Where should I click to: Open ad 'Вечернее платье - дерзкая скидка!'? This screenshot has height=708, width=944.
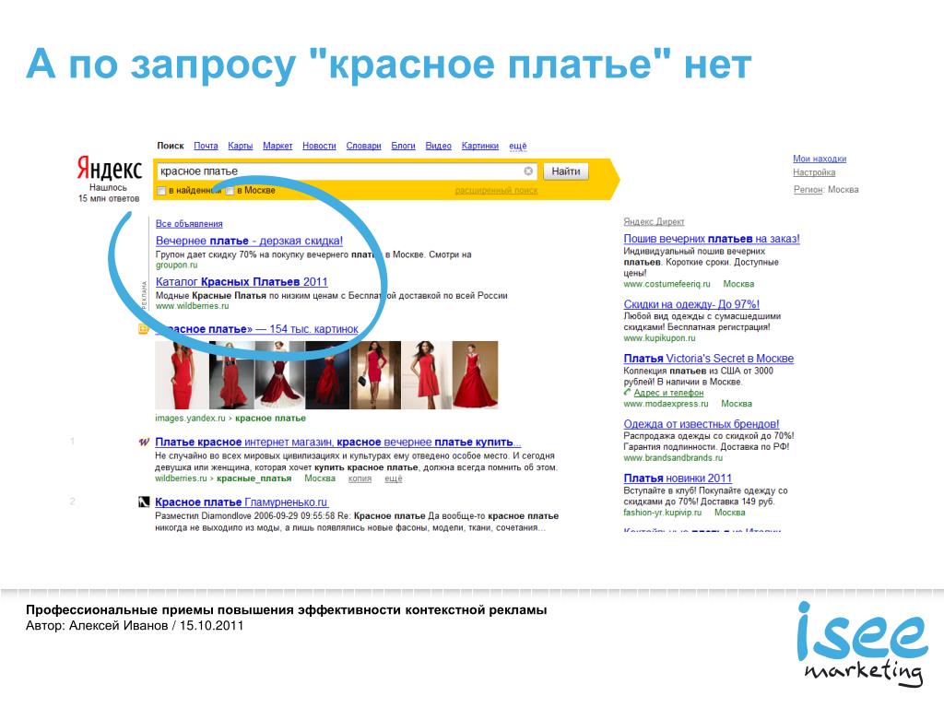point(249,241)
